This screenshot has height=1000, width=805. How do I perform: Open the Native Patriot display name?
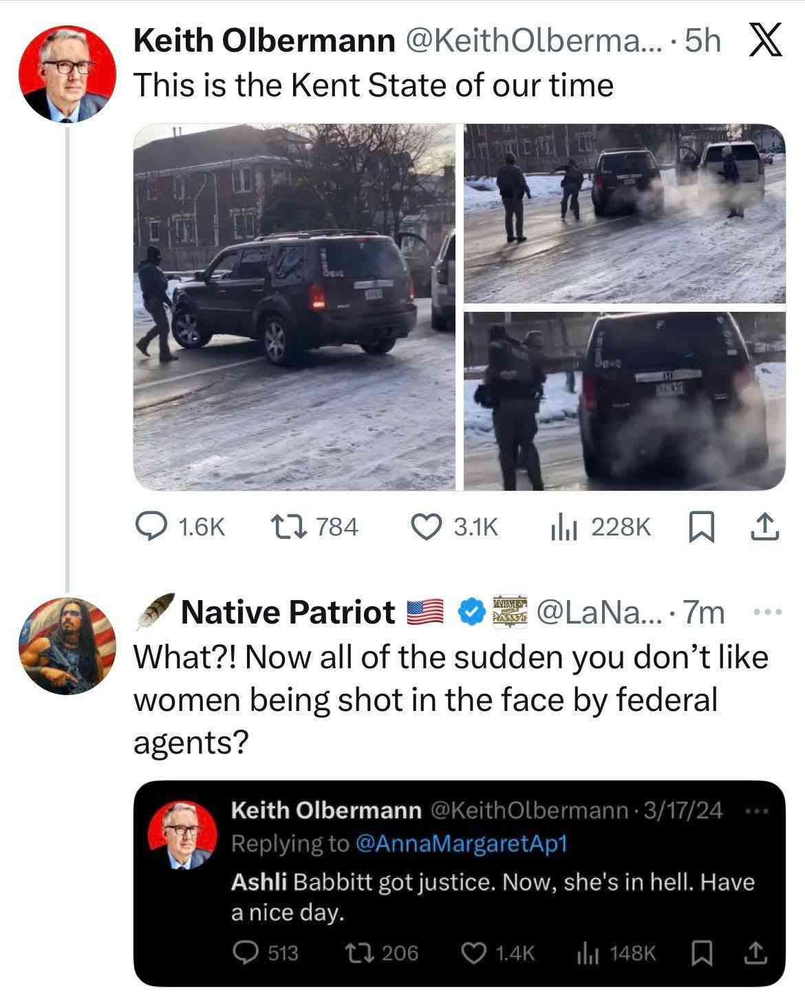point(288,612)
